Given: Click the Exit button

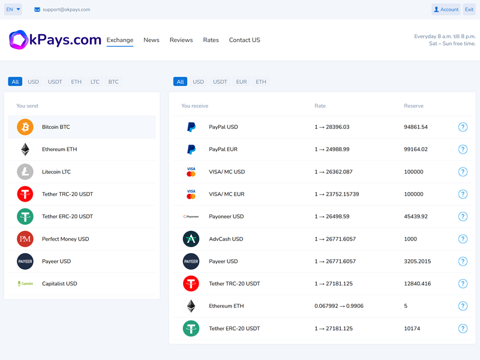Looking at the screenshot, I should coord(469,10).
